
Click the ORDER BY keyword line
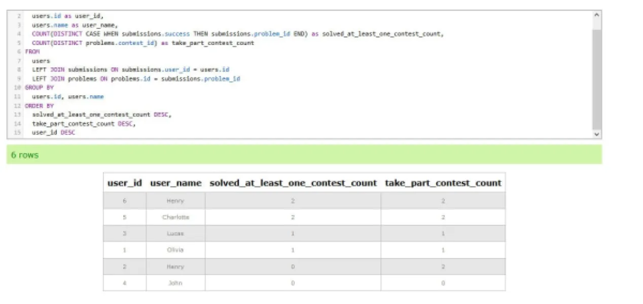(39, 106)
